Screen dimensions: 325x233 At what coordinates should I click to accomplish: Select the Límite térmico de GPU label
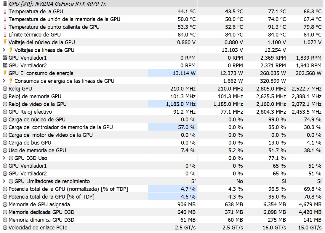pos(35,34)
